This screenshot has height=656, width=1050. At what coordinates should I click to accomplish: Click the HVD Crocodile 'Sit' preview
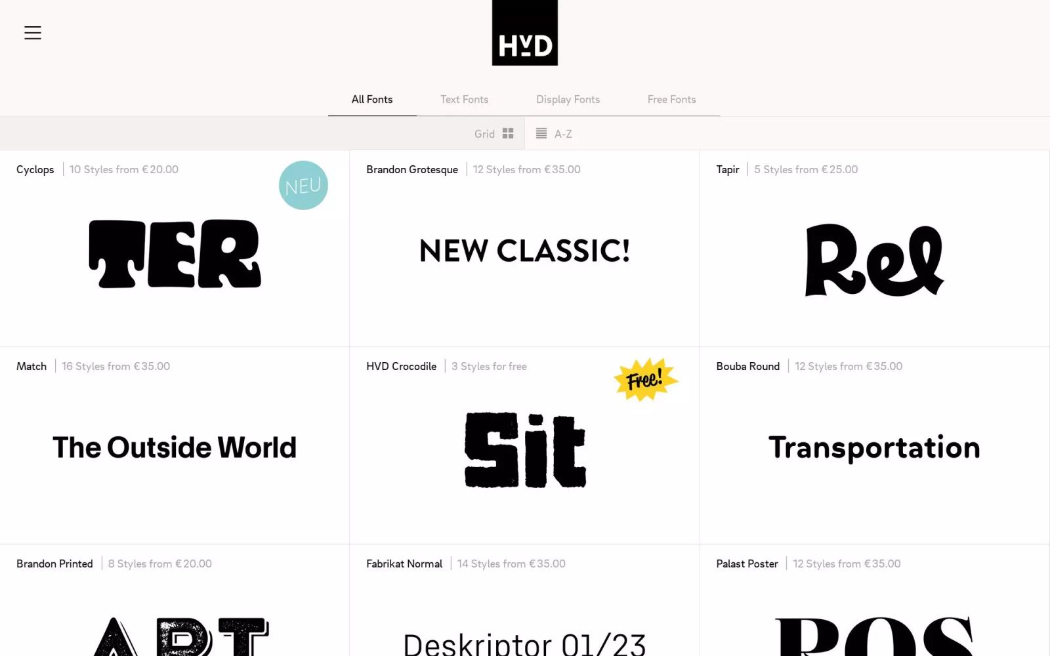pos(525,450)
